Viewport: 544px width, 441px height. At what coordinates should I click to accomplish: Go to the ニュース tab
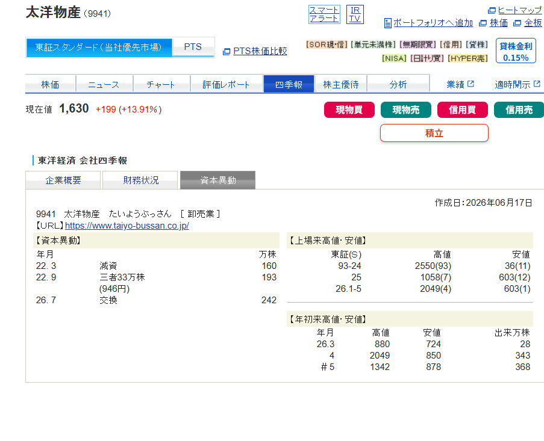click(x=104, y=84)
